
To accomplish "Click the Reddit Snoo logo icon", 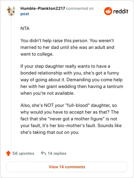I will click(x=108, y=11).
